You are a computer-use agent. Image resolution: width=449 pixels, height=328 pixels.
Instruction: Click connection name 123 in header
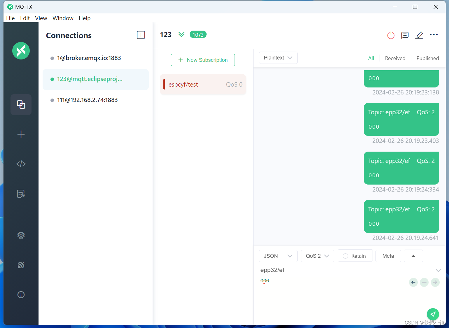(x=166, y=35)
